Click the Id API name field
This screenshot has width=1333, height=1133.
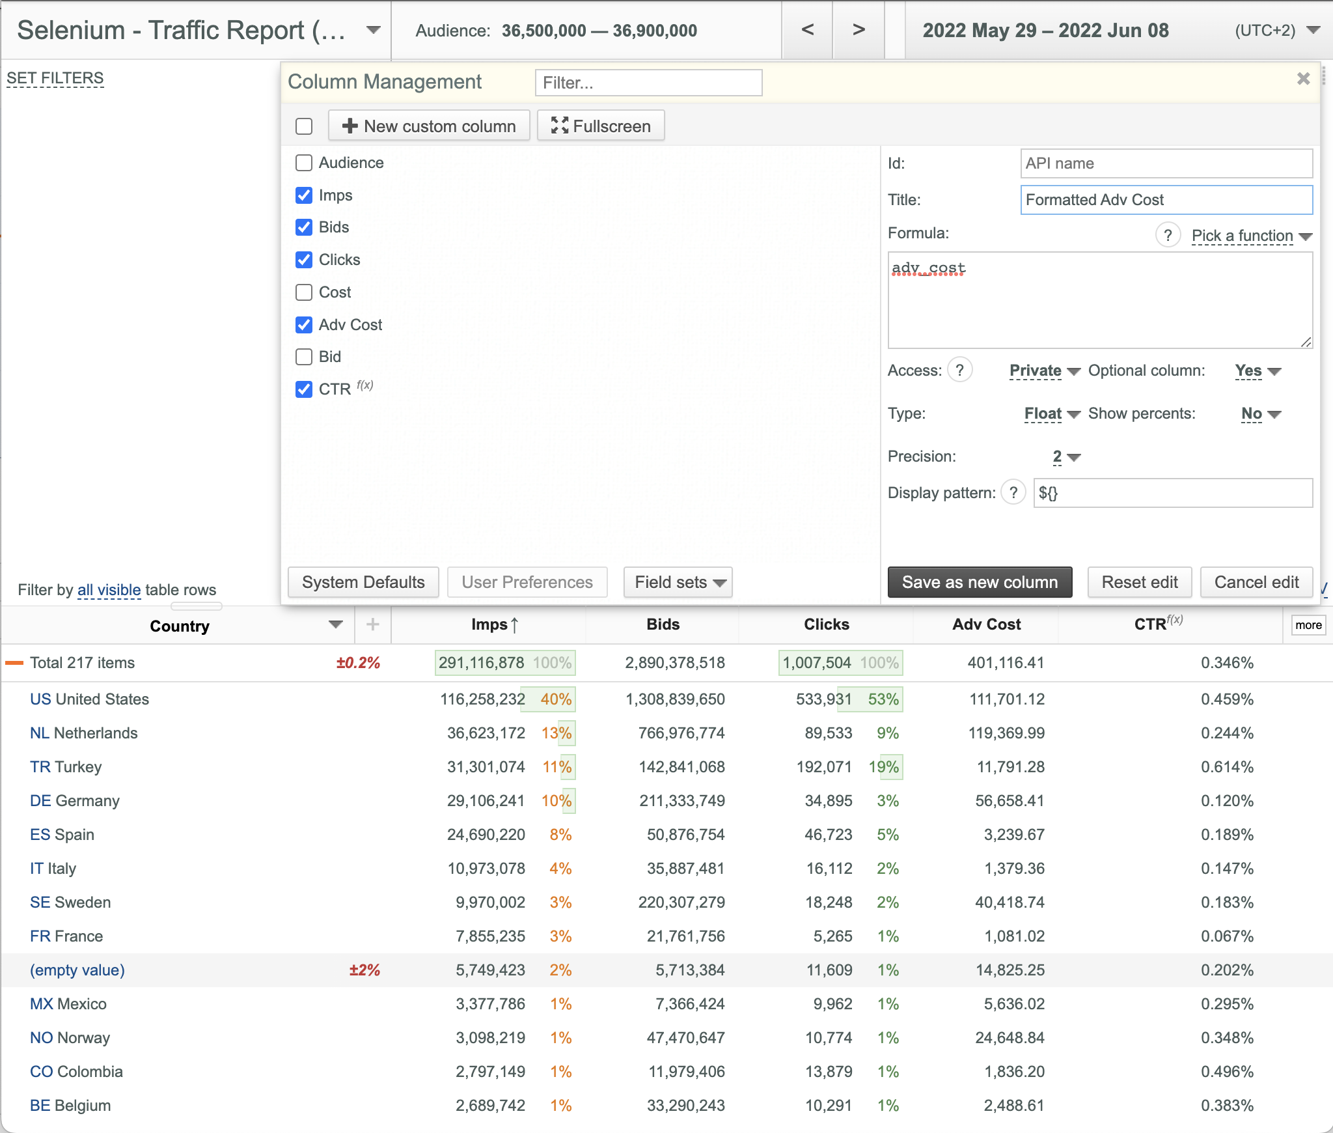[x=1166, y=163]
